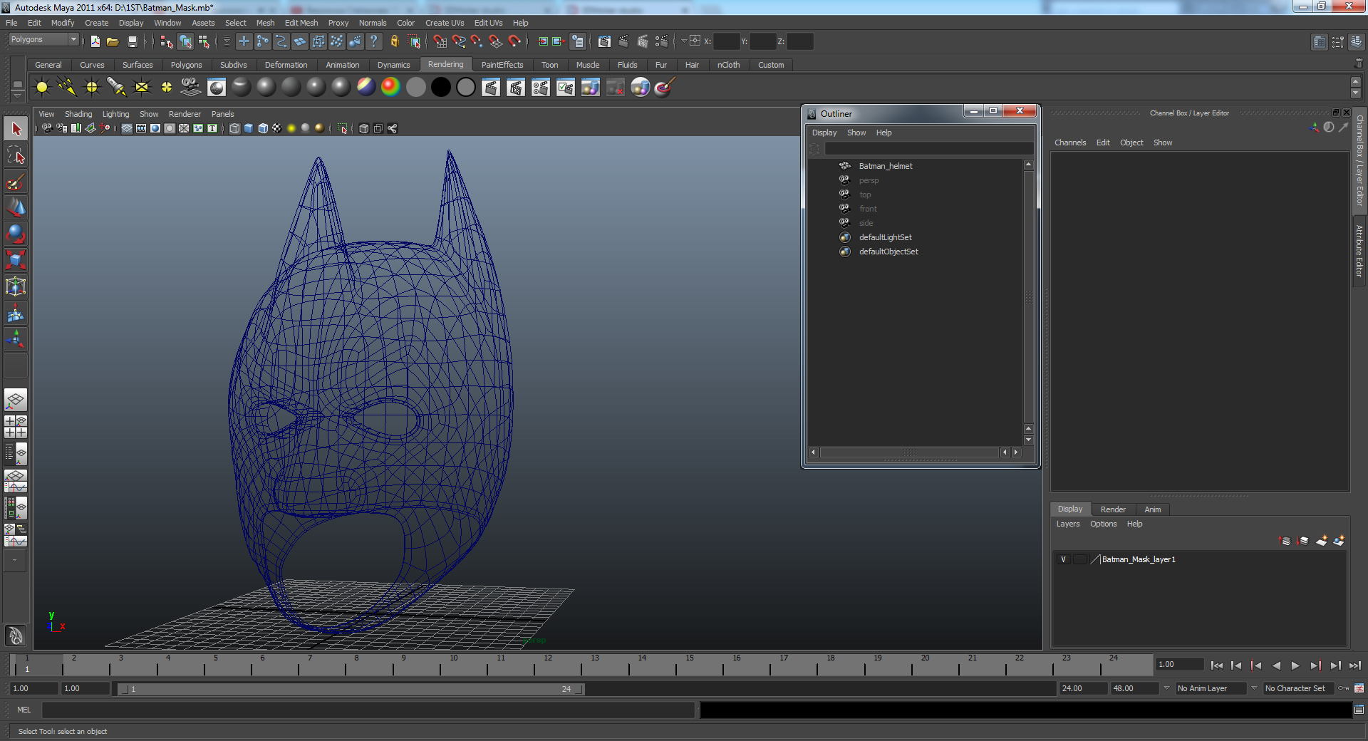Go to start of playback range
The width and height of the screenshot is (1368, 741).
pos(1216,665)
